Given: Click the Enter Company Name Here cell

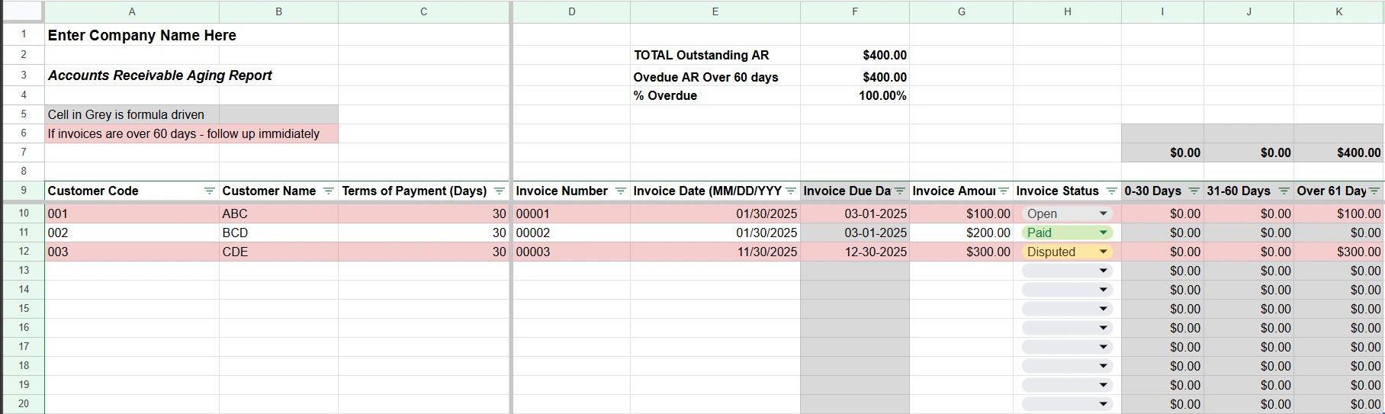Looking at the screenshot, I should click(x=142, y=35).
